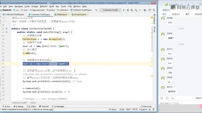The width and height of the screenshot is (202, 113).
Task: Click the greyed-out Stop square icon
Action: (x=140, y=10)
